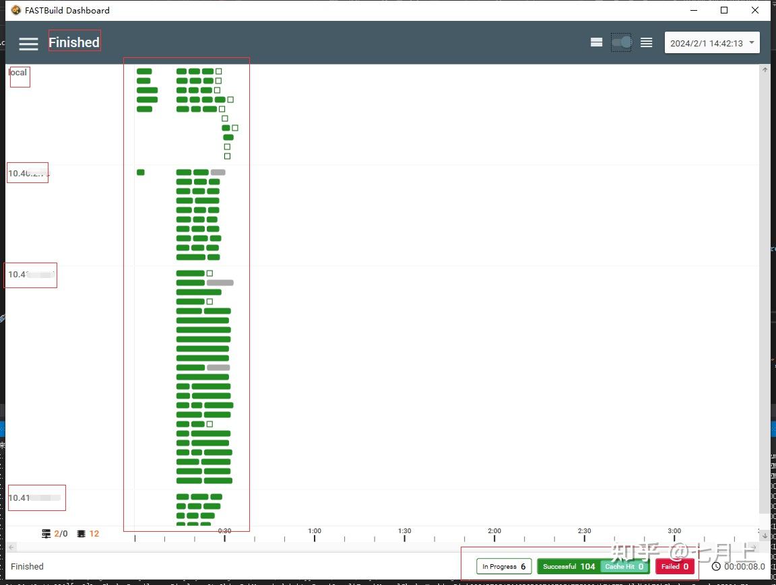
Task: Click the Cache Hit 0 badge
Action: pyautogui.click(x=624, y=567)
